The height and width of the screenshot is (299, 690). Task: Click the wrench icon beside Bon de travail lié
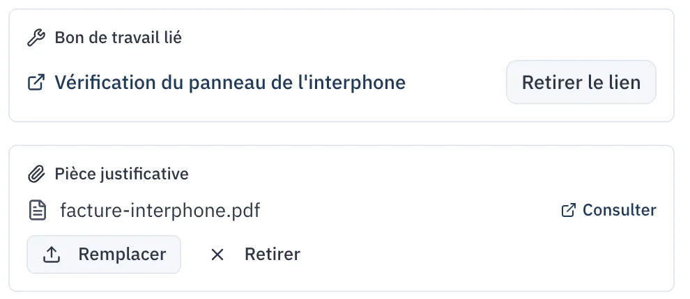click(36, 38)
